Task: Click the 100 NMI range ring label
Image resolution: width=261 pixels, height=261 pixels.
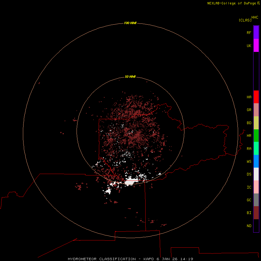Action: (x=130, y=23)
